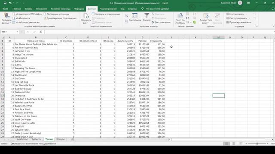Open the Структура group dialog launcher

tap(257, 27)
